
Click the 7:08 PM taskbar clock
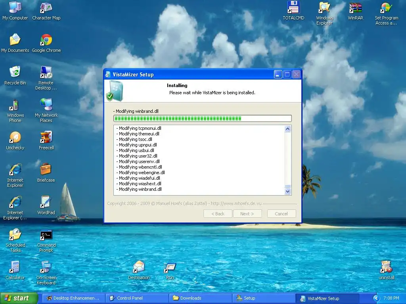click(391, 298)
